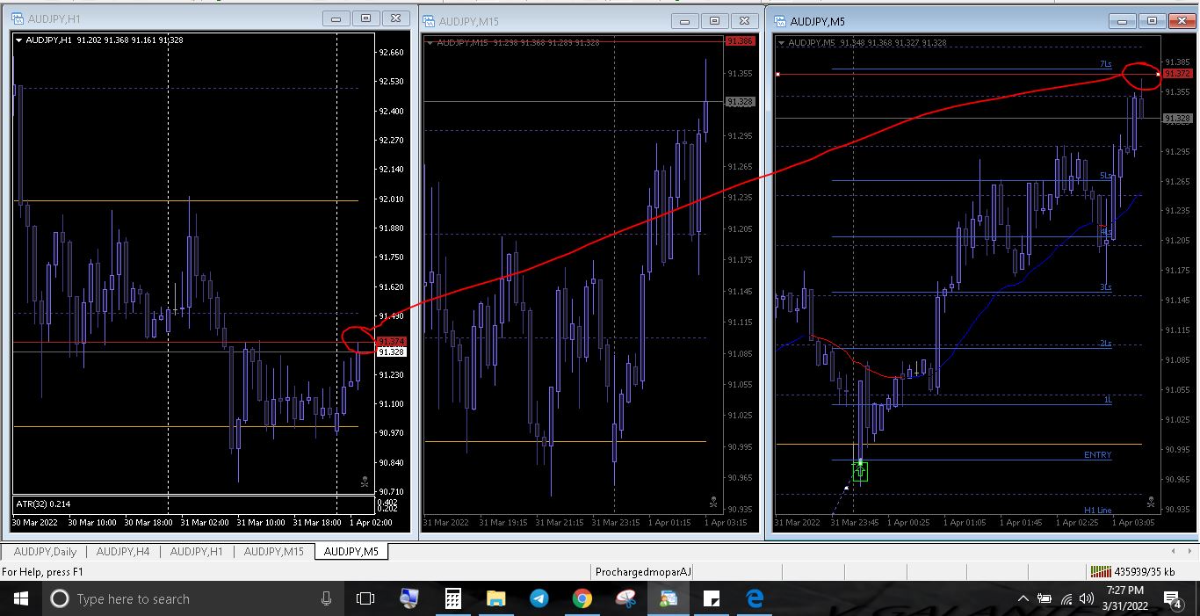Click the 'H1 Line' label on M5 chart
The image size is (1200, 616).
(1097, 510)
